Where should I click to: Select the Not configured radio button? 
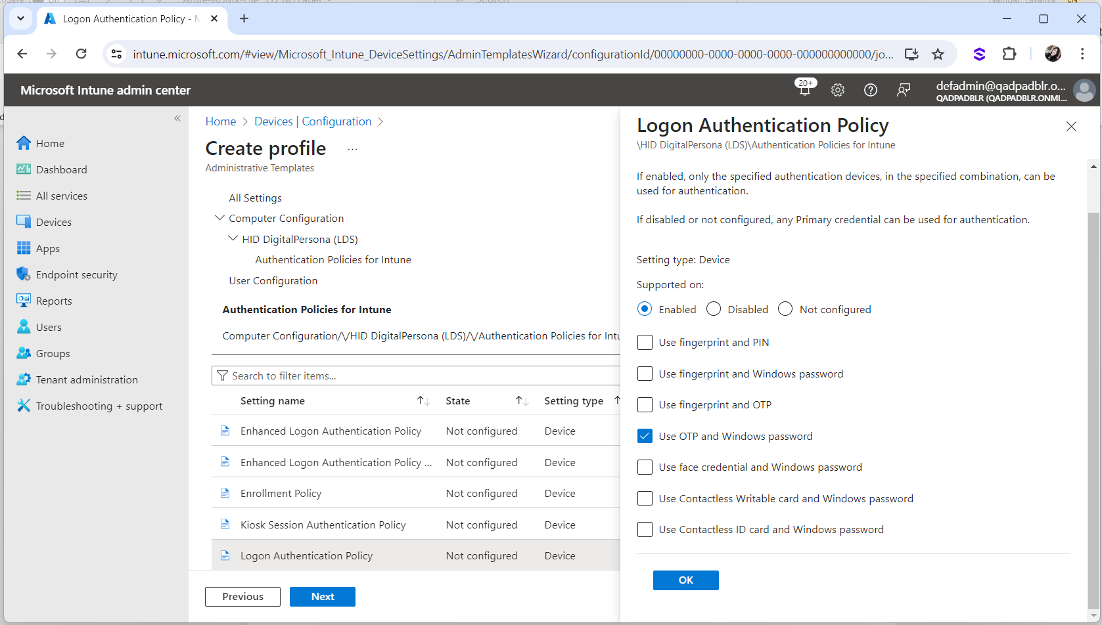(x=785, y=309)
